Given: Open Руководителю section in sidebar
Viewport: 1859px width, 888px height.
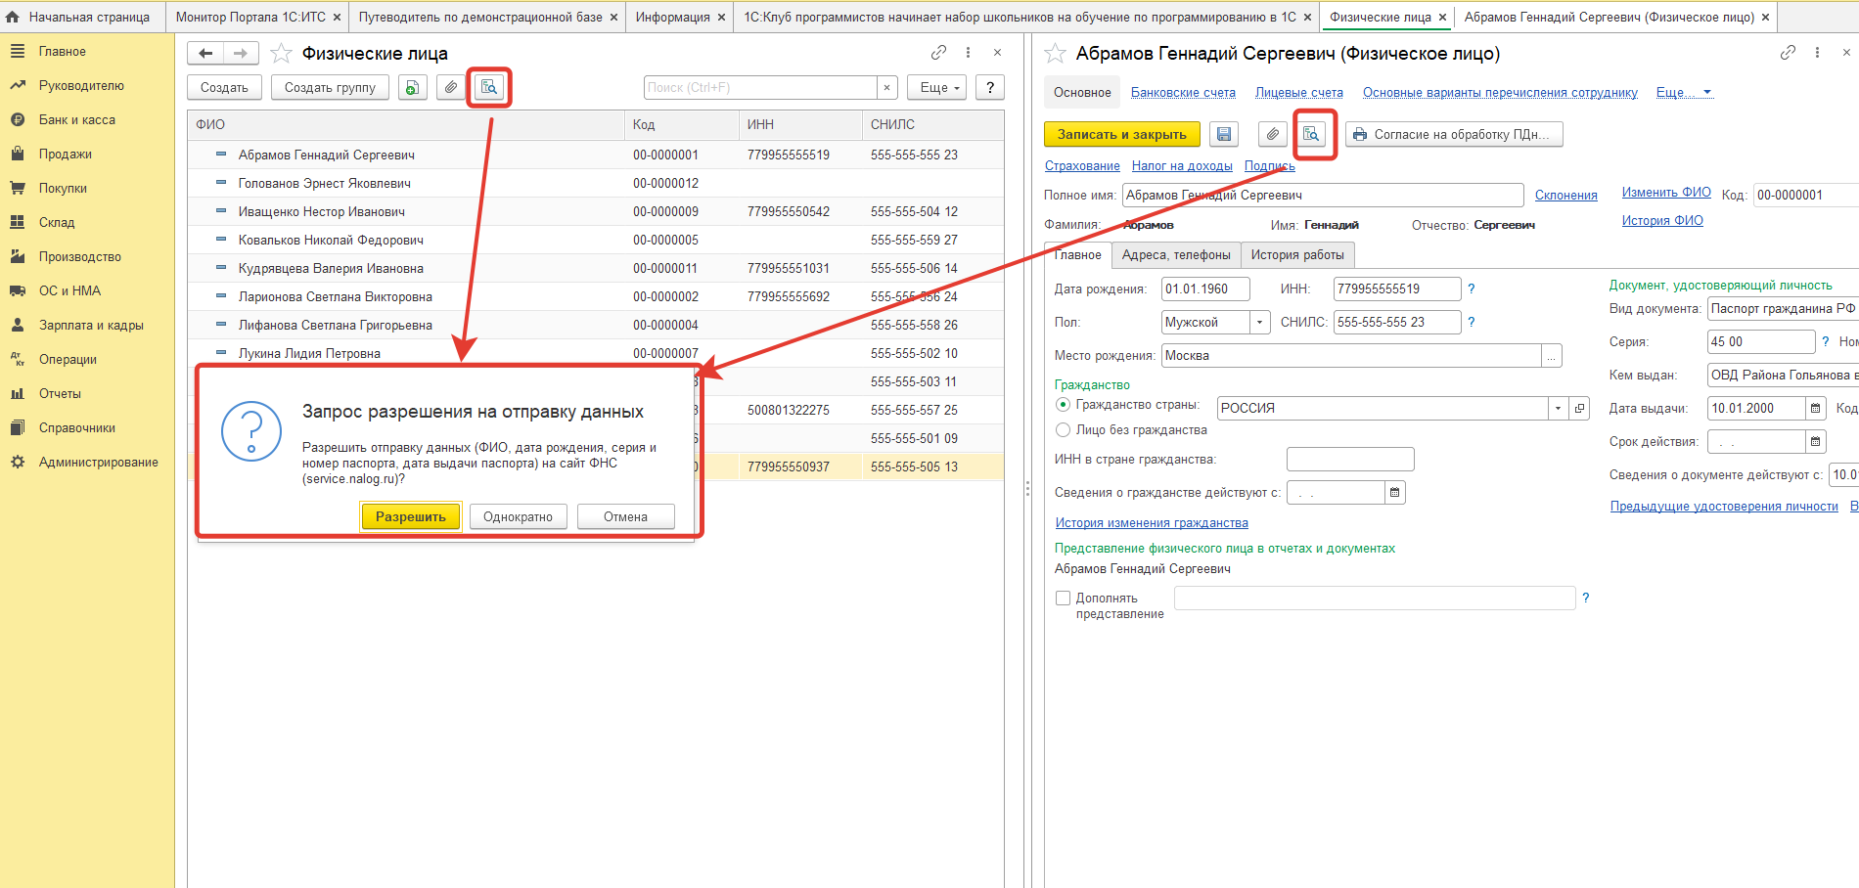Looking at the screenshot, I should tap(81, 85).
